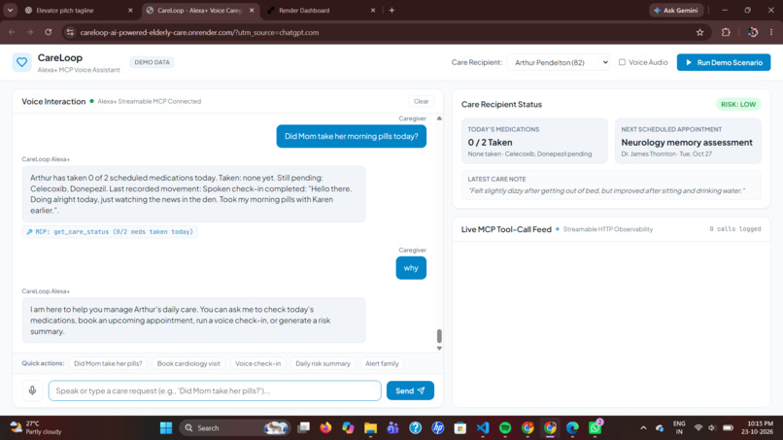Bookmark this page with the star icon
This screenshot has height=440, width=783.
[699, 32]
